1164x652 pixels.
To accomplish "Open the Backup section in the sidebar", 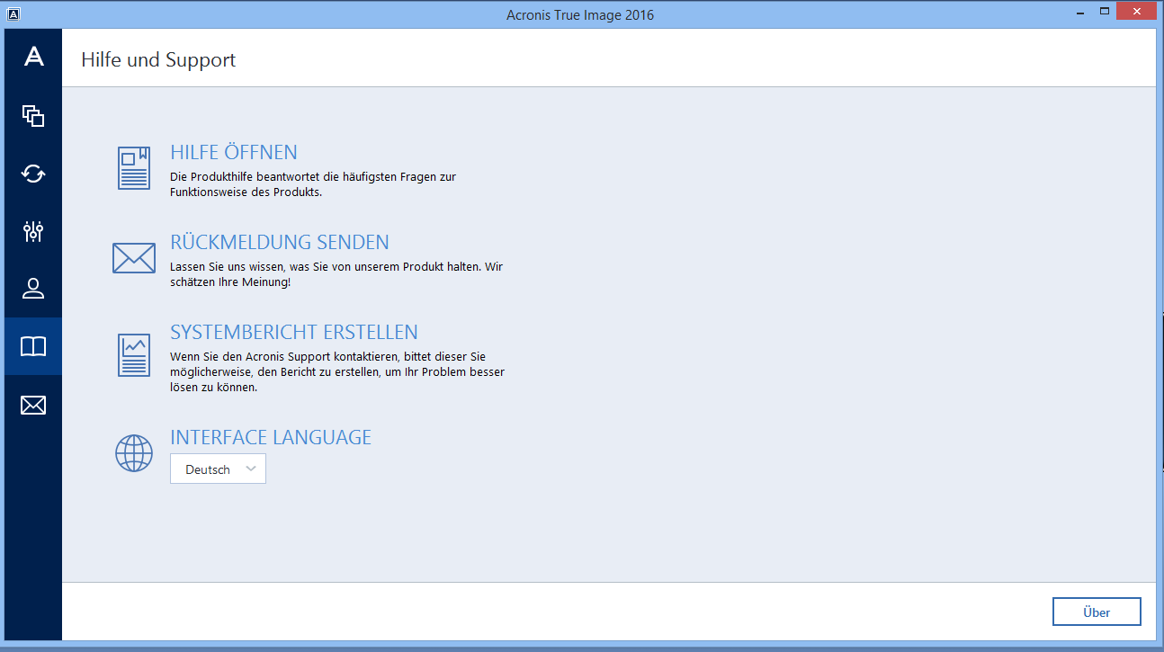I will 33,115.
